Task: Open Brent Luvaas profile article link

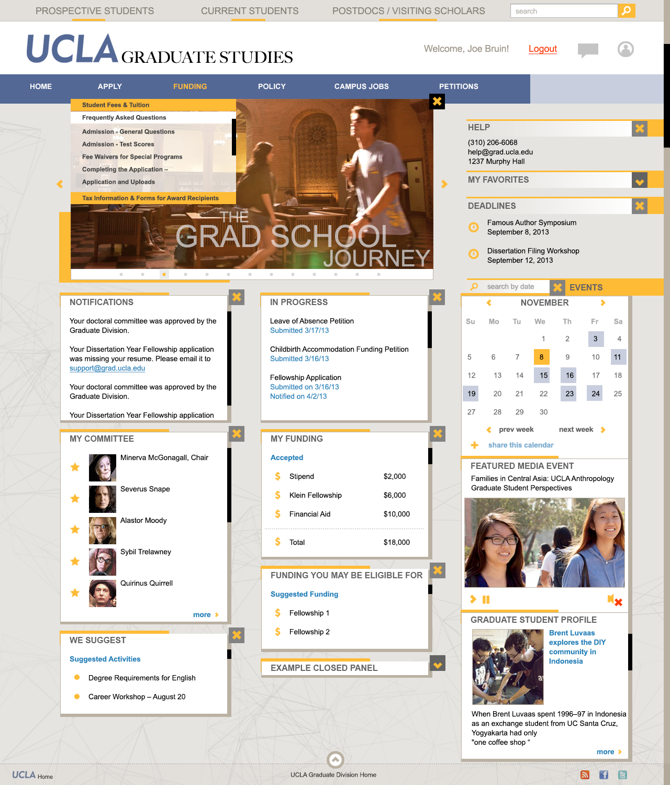Action: [577, 647]
